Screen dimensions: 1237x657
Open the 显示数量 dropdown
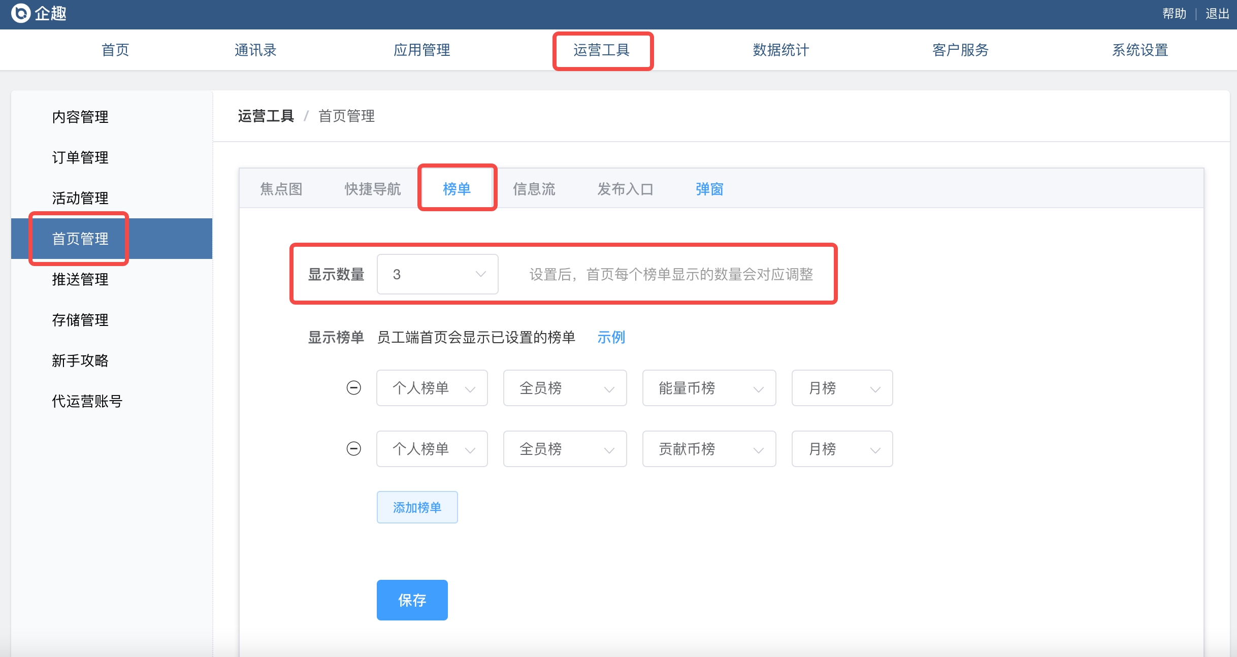pyautogui.click(x=437, y=274)
